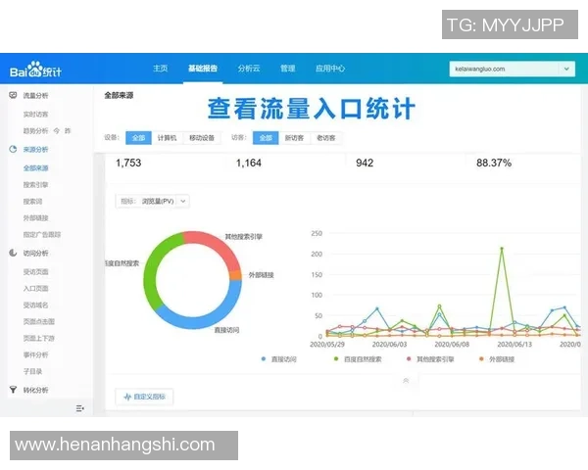Click the 全部来源 page heading
Viewport: 588px width, 470px height.
click(x=119, y=95)
